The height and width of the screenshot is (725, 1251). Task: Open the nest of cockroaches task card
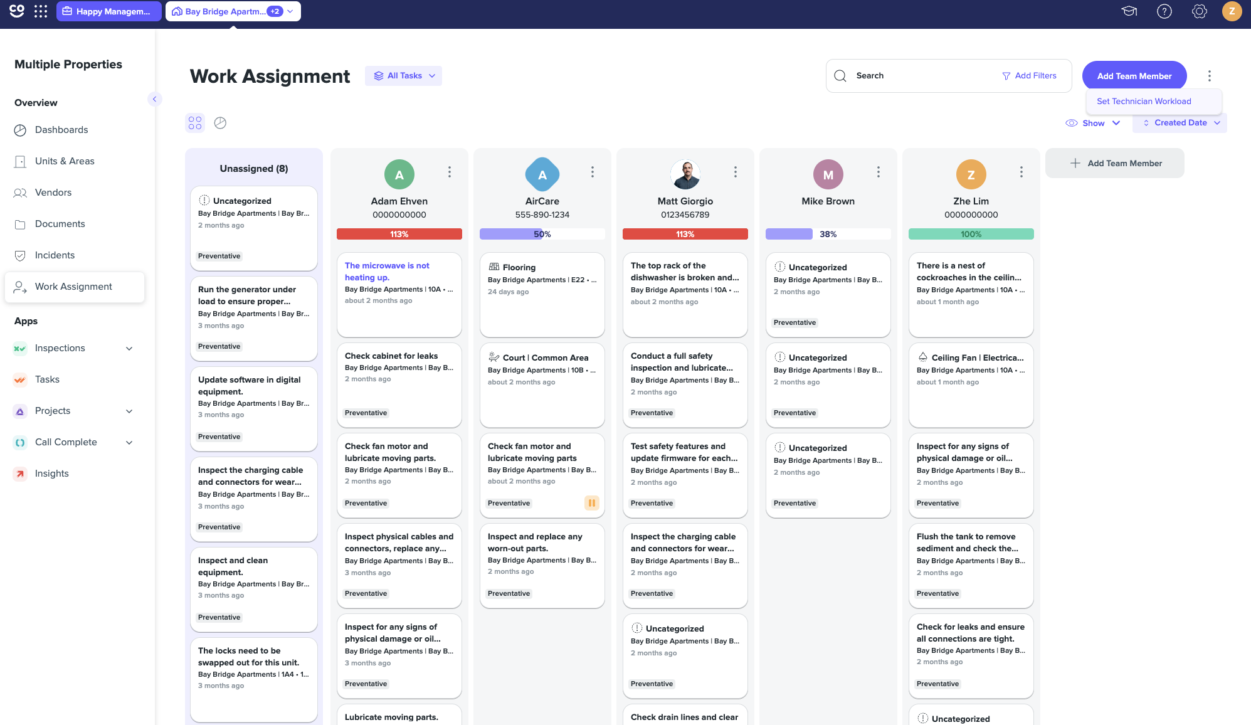971,294
